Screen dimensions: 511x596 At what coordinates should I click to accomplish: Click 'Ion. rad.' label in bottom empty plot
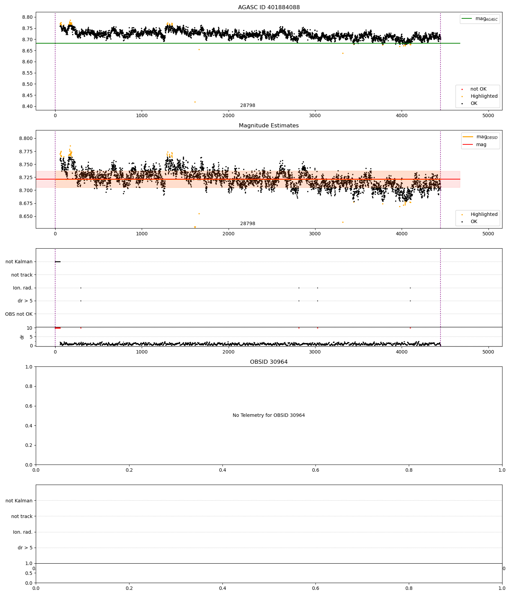[x=23, y=532]
